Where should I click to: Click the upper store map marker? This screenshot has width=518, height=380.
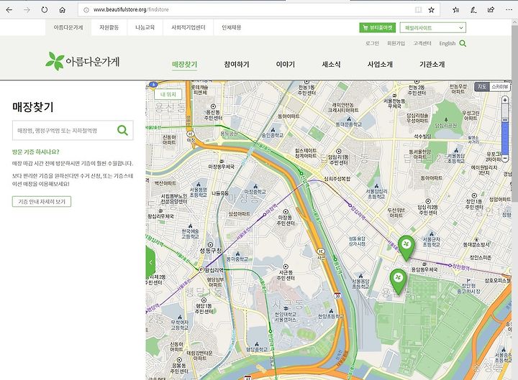(406, 248)
